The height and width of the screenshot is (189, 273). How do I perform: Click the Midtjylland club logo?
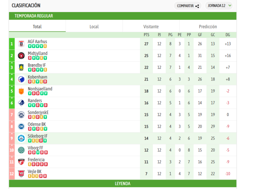pyautogui.click(x=21, y=56)
